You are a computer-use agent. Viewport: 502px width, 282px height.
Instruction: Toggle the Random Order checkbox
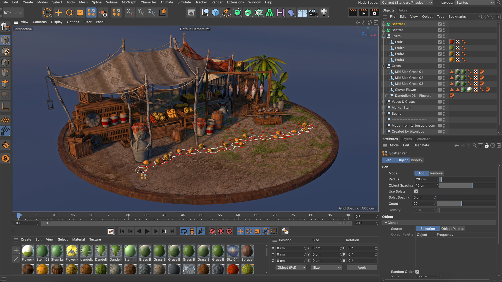(x=417, y=272)
